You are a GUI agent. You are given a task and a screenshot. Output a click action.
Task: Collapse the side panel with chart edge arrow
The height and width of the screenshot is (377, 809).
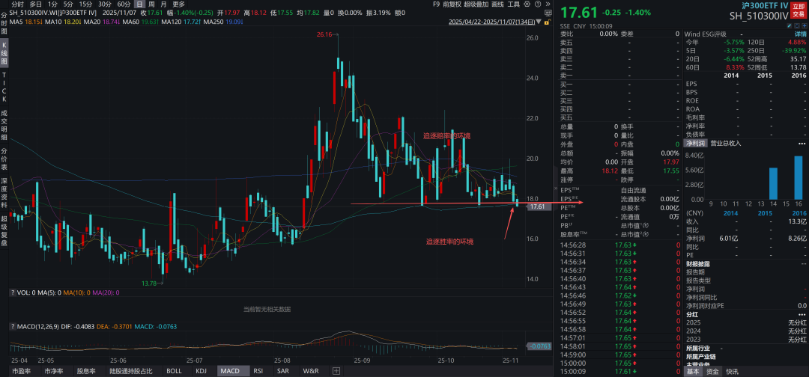[x=555, y=188]
